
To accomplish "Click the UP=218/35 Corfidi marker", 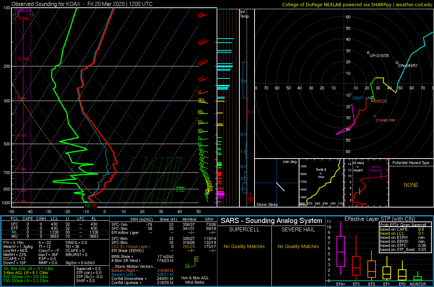I will pos(368,53).
